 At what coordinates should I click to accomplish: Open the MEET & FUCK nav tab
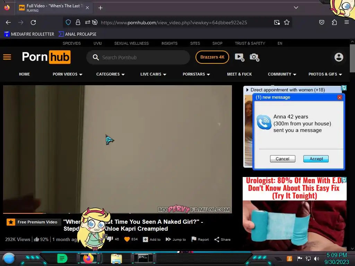[239, 74]
